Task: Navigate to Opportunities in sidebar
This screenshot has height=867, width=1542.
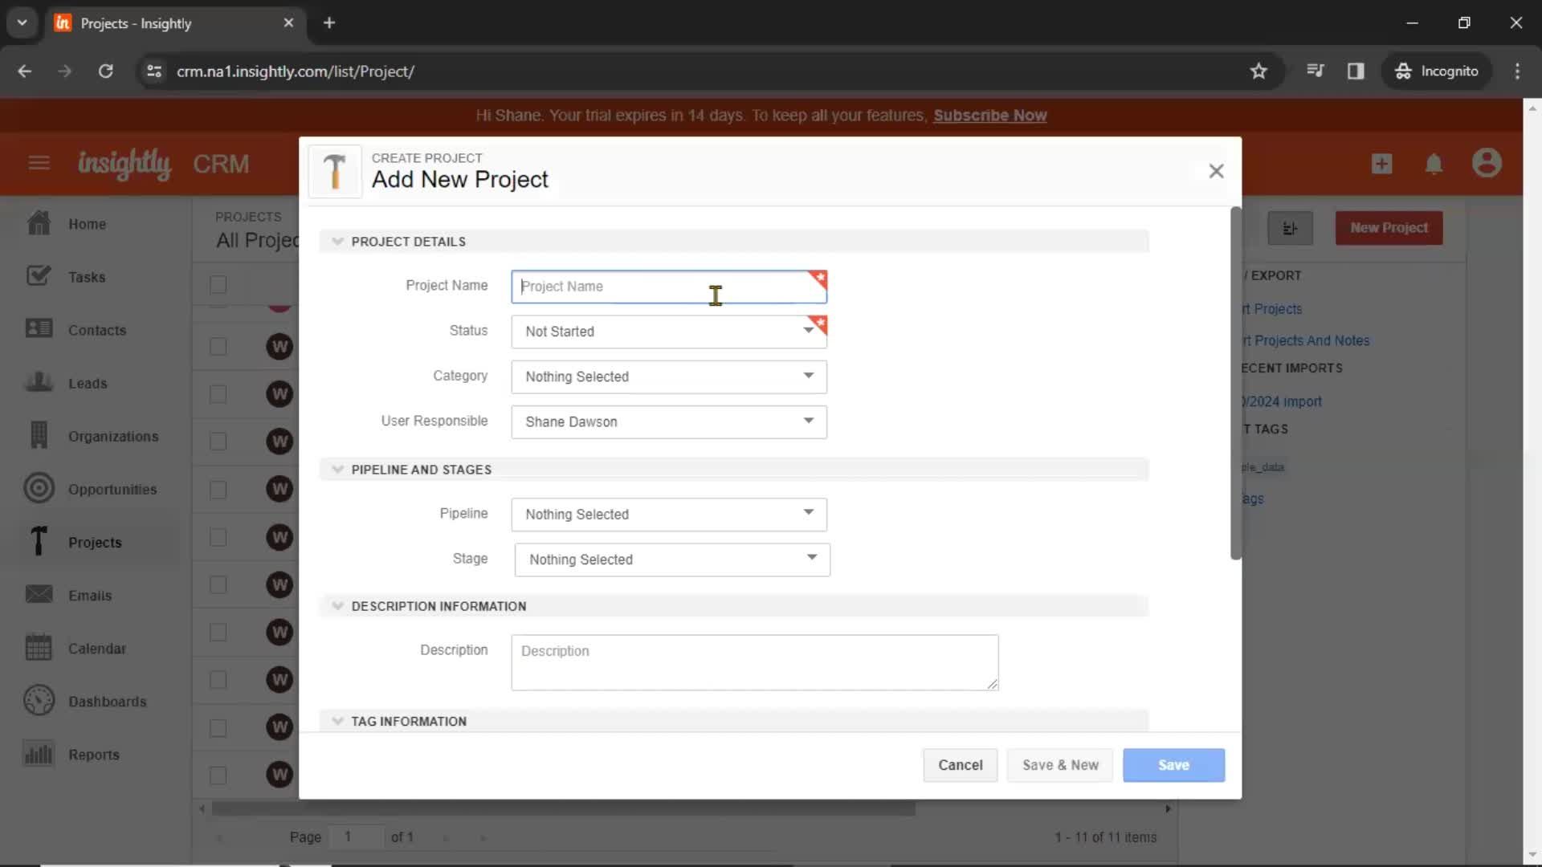Action: click(112, 489)
